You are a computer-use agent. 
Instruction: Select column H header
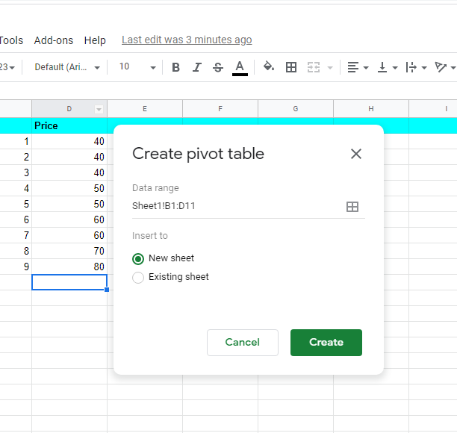[x=371, y=109]
